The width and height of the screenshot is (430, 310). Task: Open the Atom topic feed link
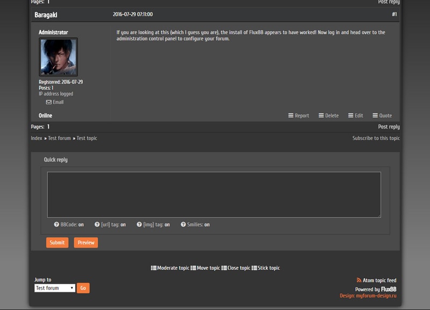[x=379, y=280]
